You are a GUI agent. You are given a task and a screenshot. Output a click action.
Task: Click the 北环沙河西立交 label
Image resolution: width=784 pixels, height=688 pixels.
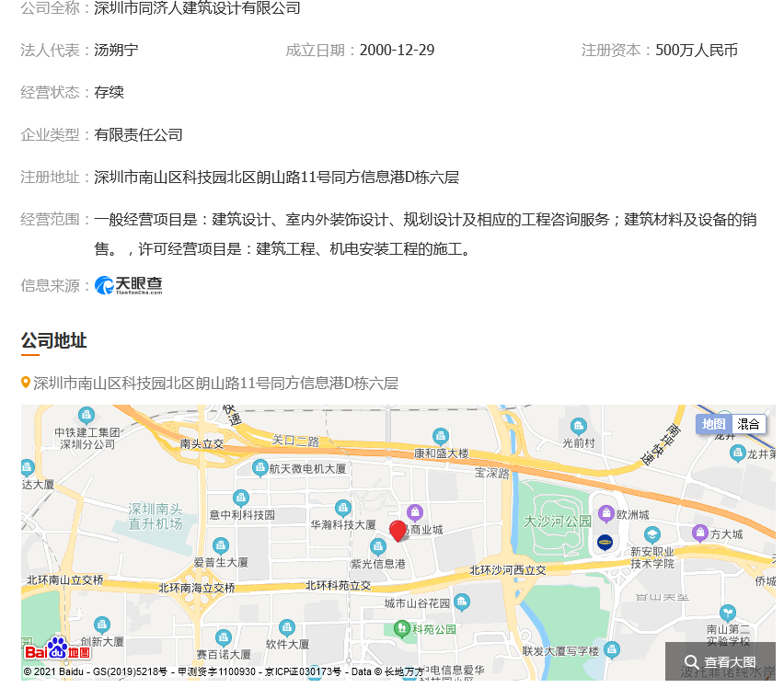click(508, 569)
